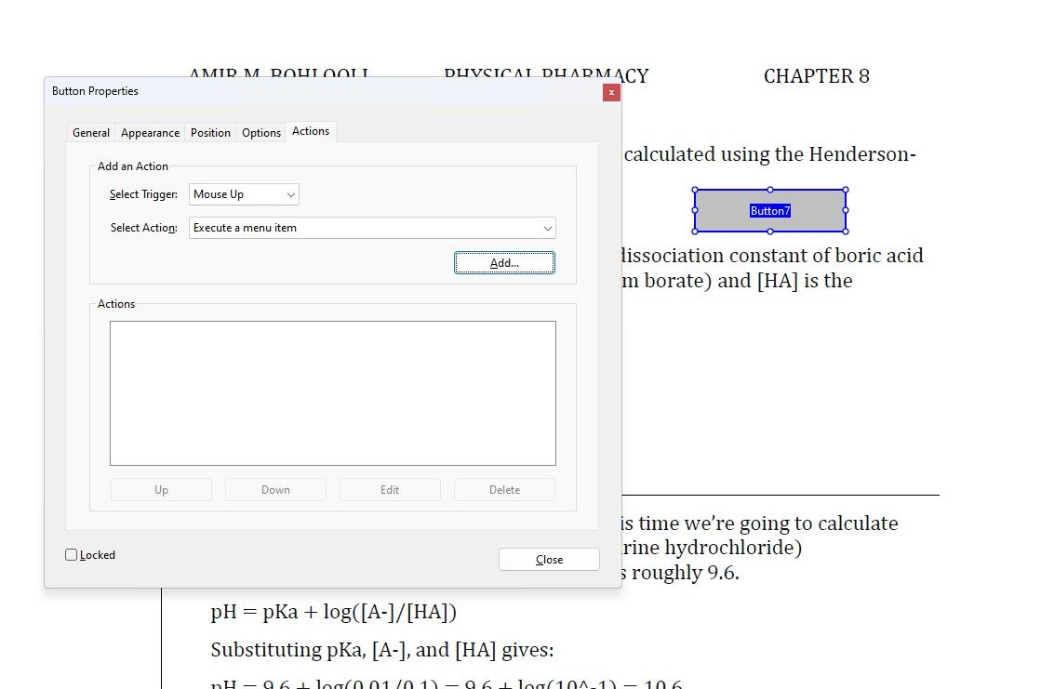Switch to the General tab

90,132
